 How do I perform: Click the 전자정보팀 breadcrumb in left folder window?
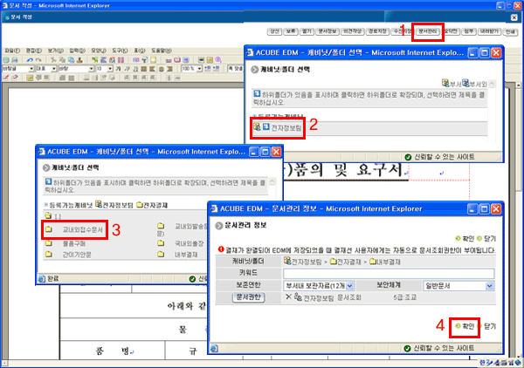click(x=114, y=205)
